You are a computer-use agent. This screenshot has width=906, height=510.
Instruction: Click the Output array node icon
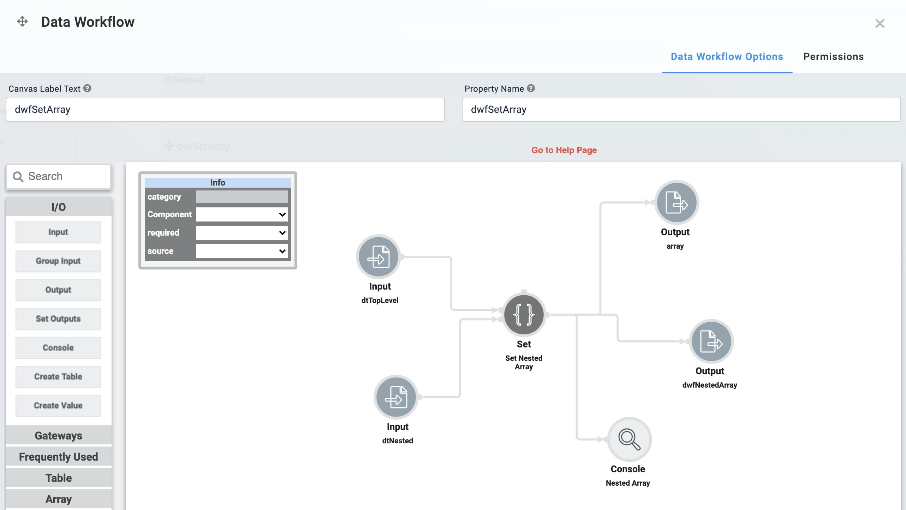(x=676, y=202)
